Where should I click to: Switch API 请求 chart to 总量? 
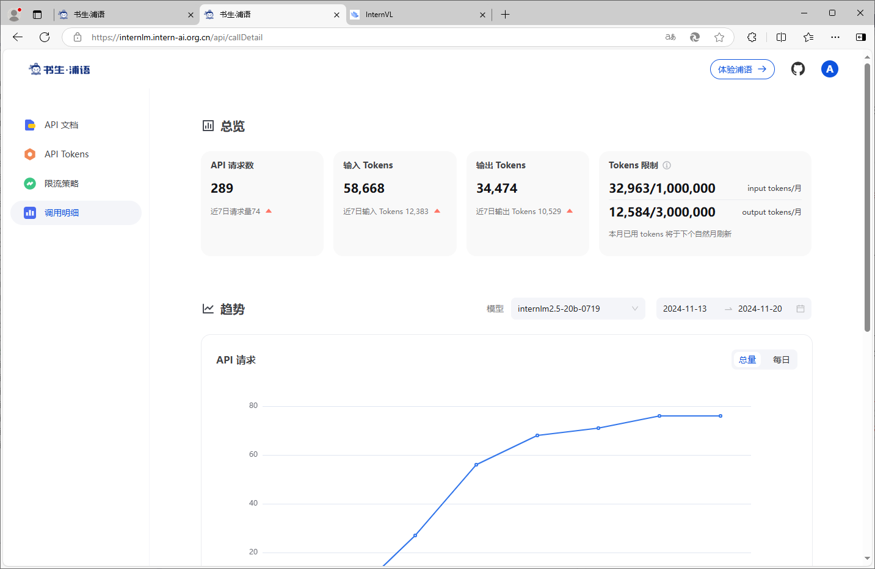pos(747,360)
